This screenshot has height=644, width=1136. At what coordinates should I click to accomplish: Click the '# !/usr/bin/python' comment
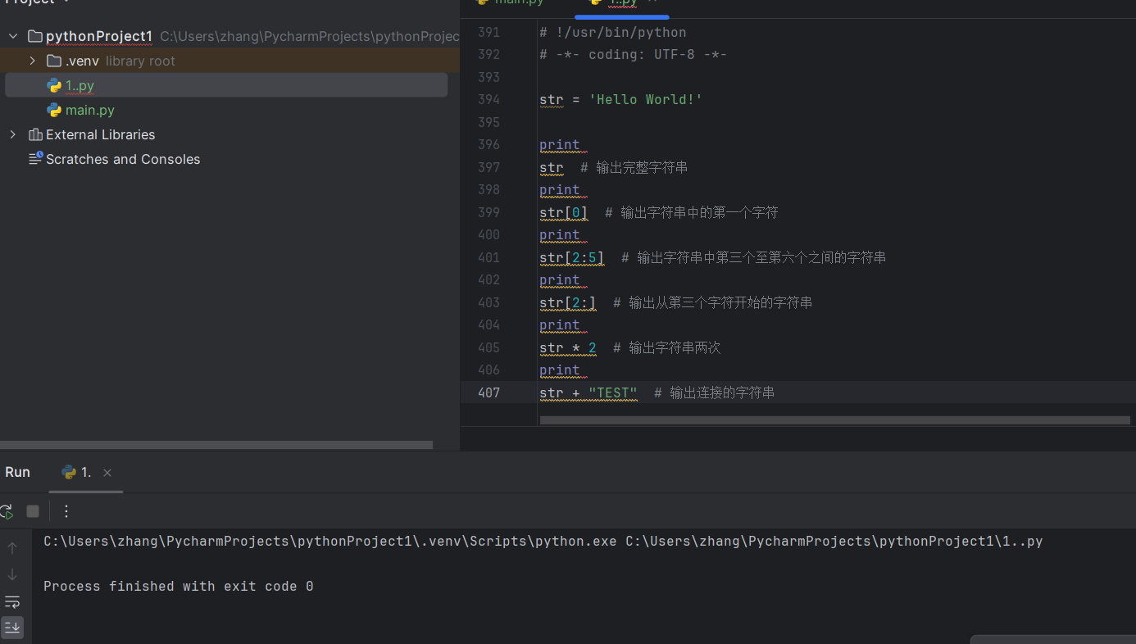613,33
